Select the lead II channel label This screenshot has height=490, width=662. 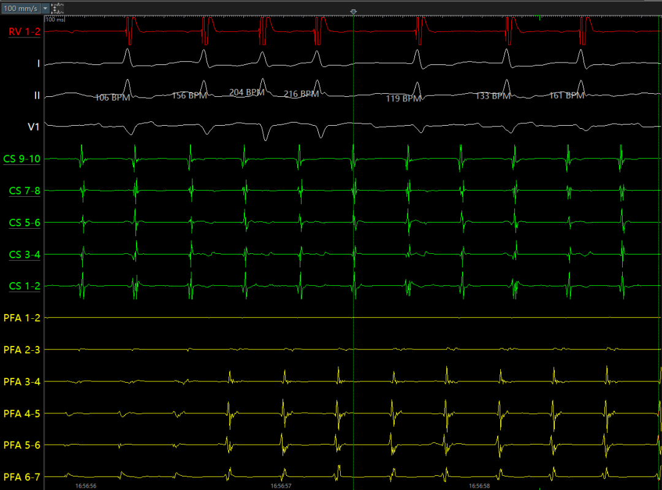pos(37,95)
